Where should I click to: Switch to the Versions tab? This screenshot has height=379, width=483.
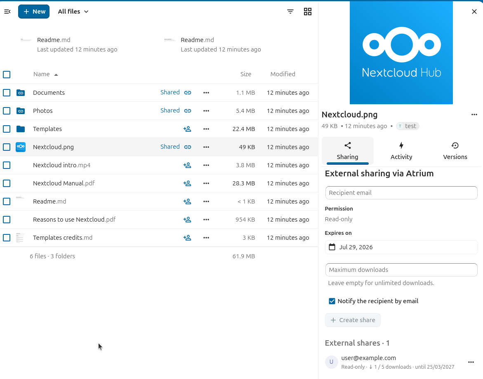[455, 151]
